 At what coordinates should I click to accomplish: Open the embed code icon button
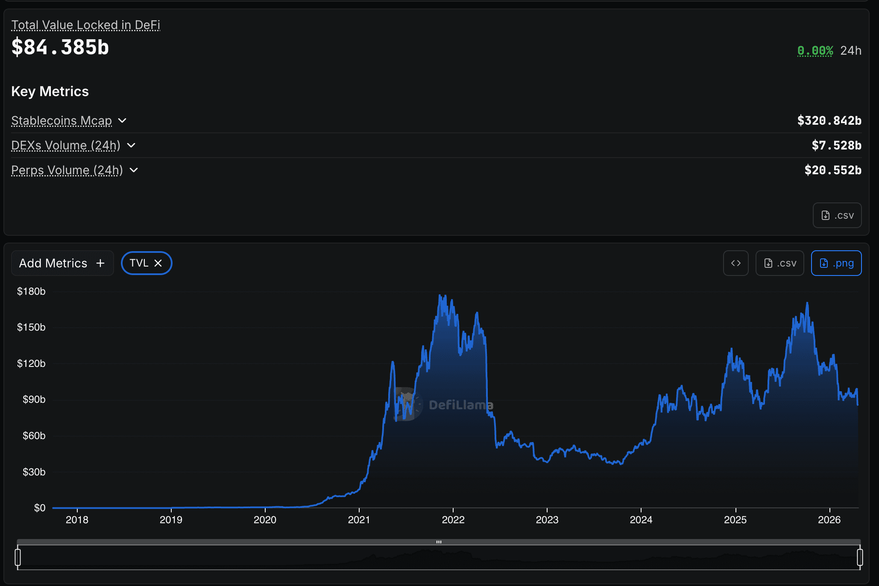(x=735, y=263)
